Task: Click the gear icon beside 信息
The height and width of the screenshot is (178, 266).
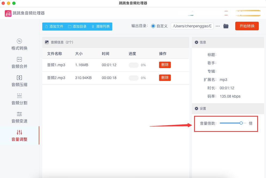Action: click(196, 42)
